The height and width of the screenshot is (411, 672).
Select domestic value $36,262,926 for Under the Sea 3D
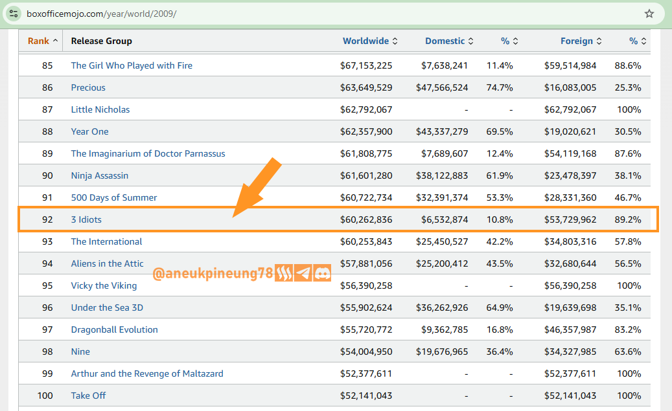tap(442, 307)
